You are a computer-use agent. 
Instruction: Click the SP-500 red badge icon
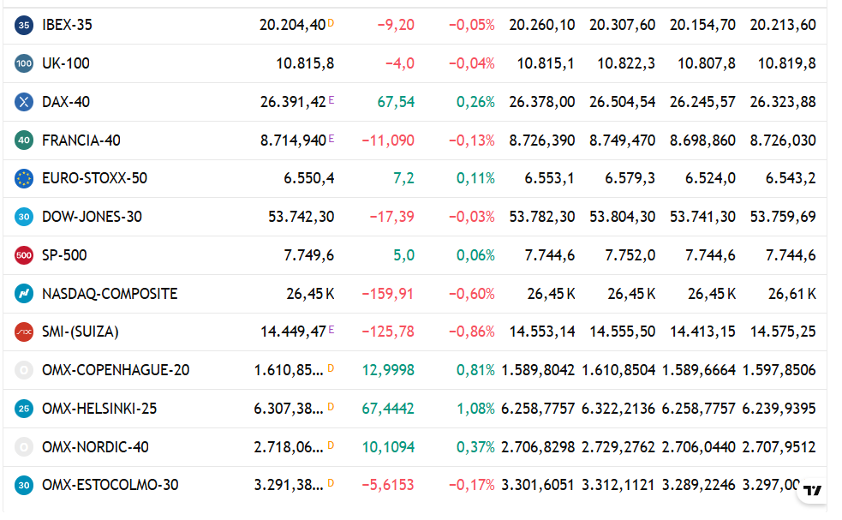pyautogui.click(x=24, y=255)
